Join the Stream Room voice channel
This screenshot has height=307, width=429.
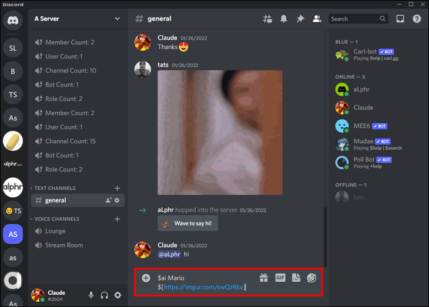point(78,245)
